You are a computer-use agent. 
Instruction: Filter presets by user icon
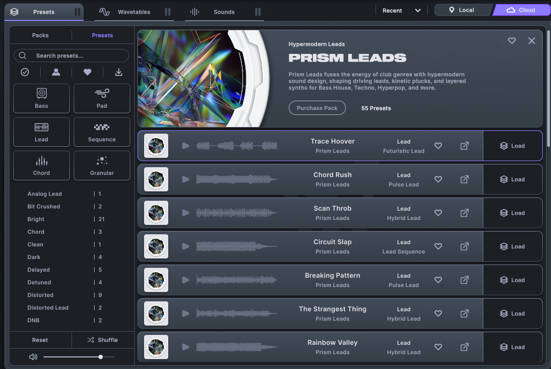point(56,72)
